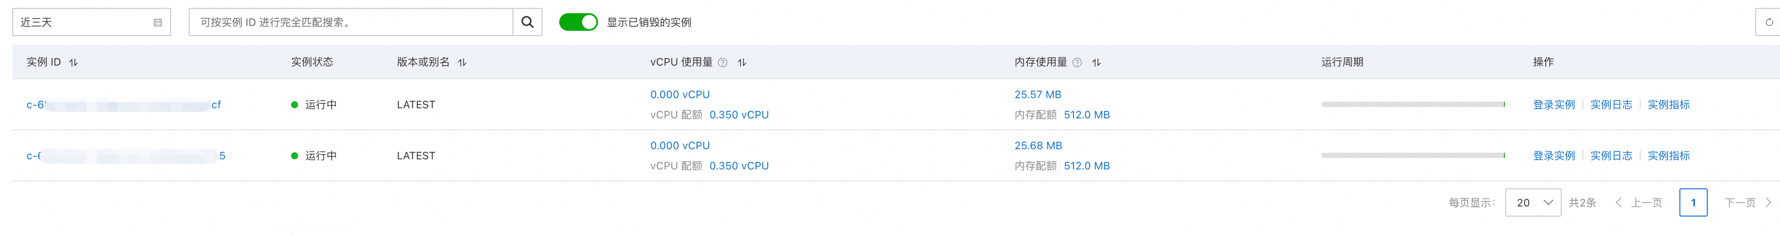Toggle 显示已销毁的实例 switch
The image size is (1780, 235).
[578, 22]
